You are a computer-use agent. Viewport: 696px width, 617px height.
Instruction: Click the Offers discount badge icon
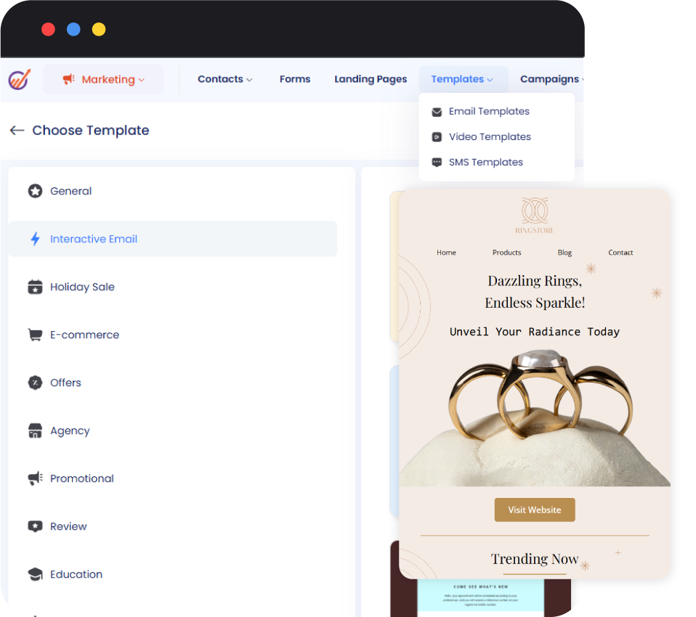click(35, 383)
